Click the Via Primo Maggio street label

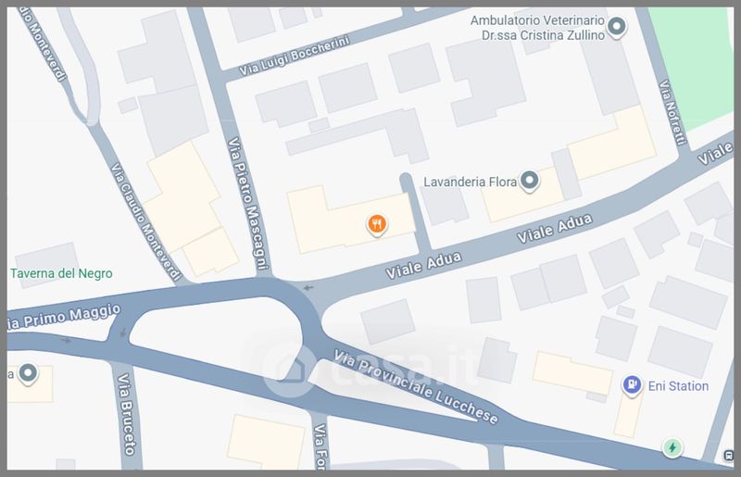click(64, 317)
